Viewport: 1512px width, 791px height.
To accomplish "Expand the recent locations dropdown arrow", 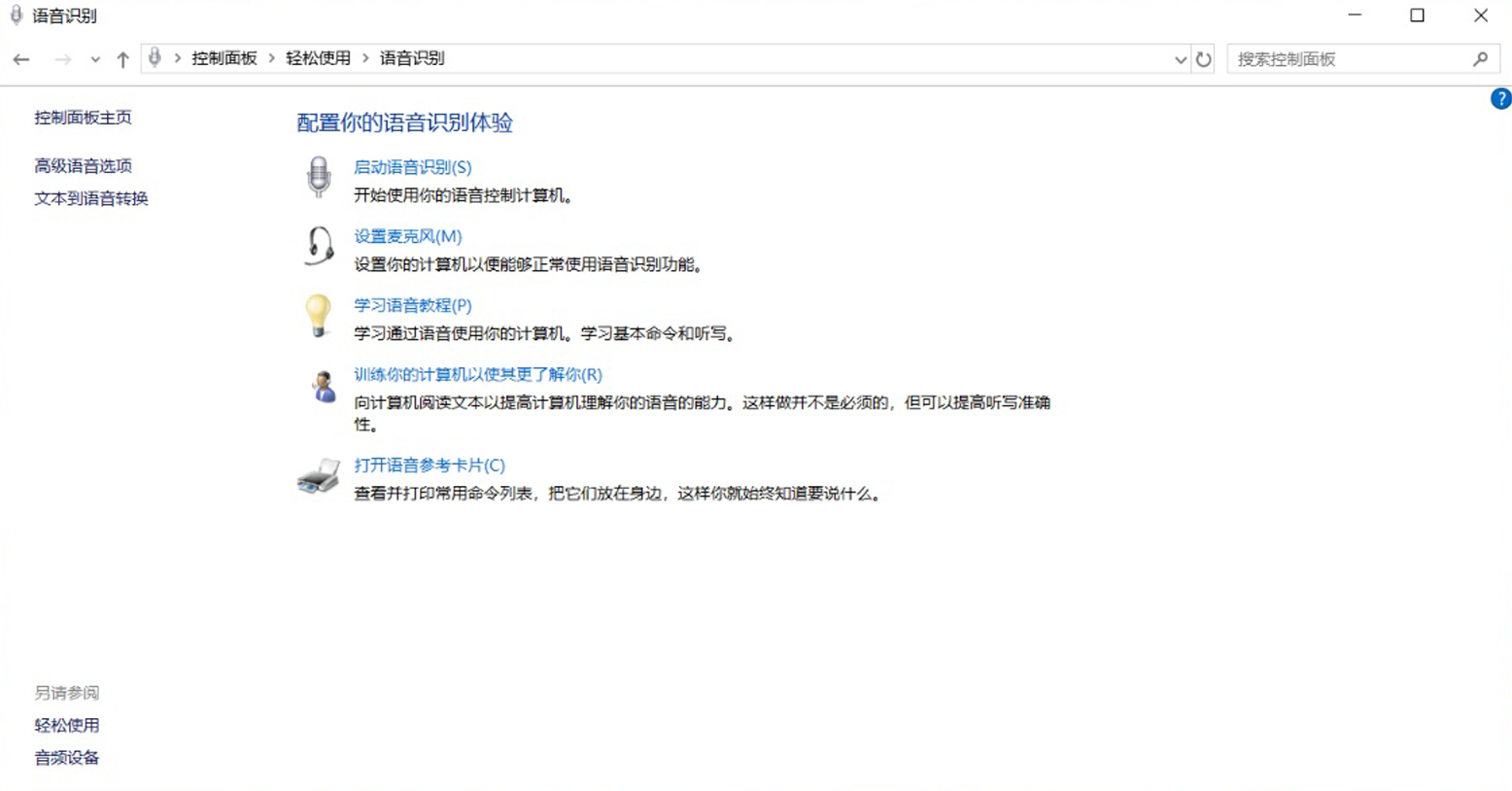I will pyautogui.click(x=95, y=59).
